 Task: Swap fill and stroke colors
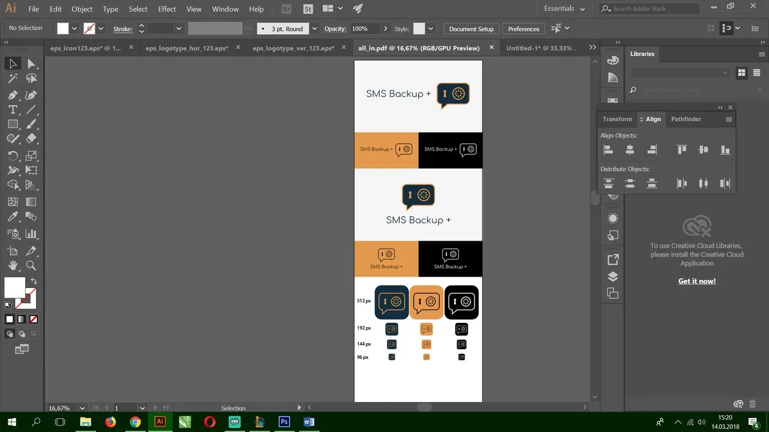coord(34,281)
